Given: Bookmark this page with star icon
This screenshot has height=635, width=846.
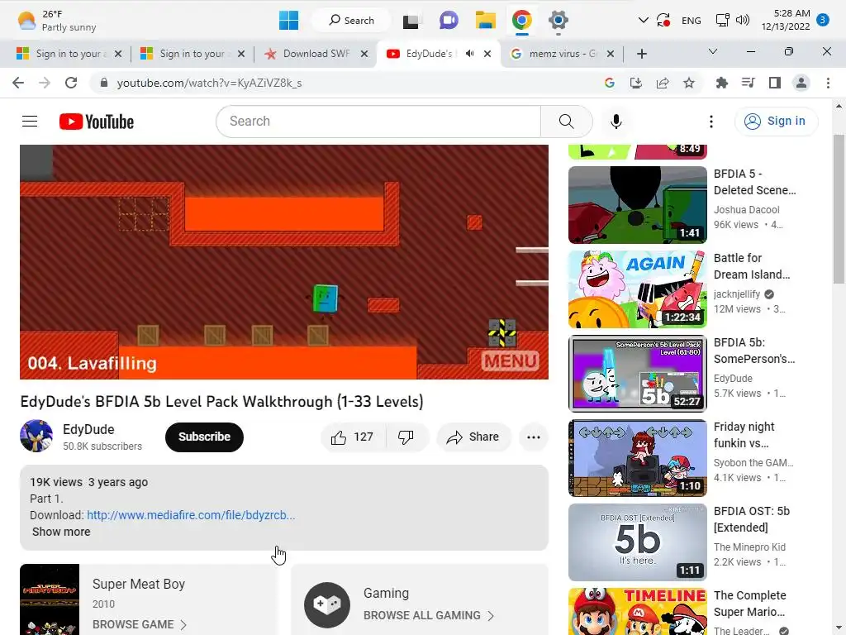Looking at the screenshot, I should [688, 83].
